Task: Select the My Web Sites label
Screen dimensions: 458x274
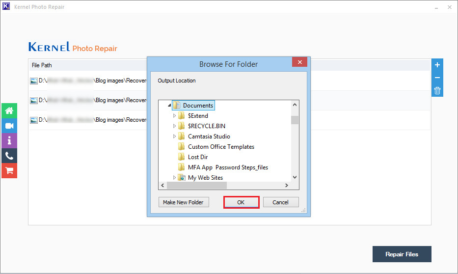Action: pyautogui.click(x=205, y=178)
